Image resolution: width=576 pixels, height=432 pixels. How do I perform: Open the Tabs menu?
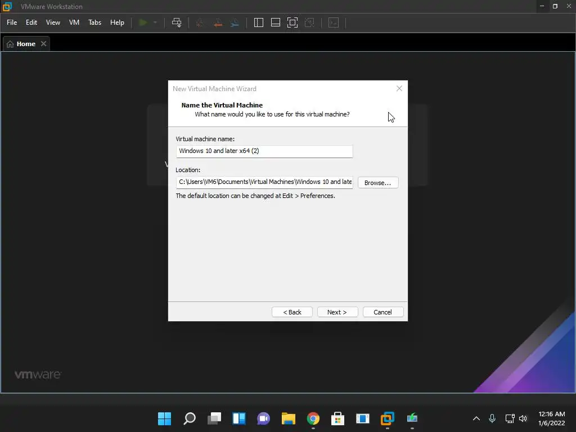tap(94, 22)
